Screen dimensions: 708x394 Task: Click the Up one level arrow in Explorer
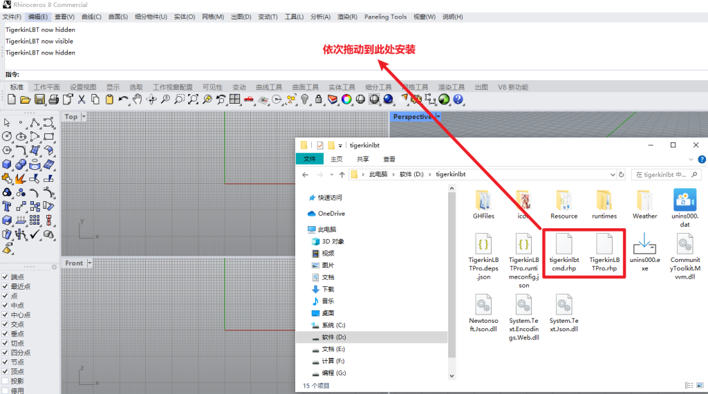pos(342,174)
